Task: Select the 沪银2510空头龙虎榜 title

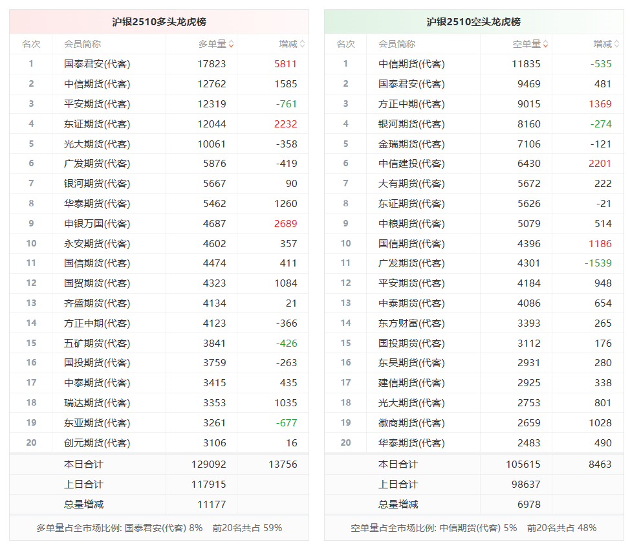Action: point(473,22)
